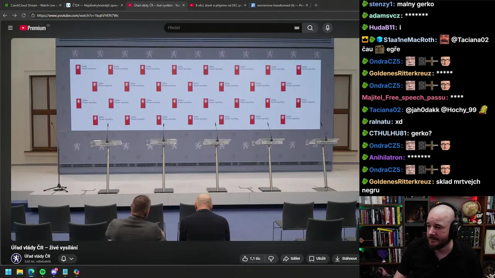Like the video with thumbs up
Viewport: 495px width, 278px height.
coord(251,259)
